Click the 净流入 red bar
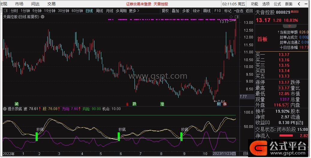Image resolution: width=311 pixels, height=158 pixels. click(286, 136)
